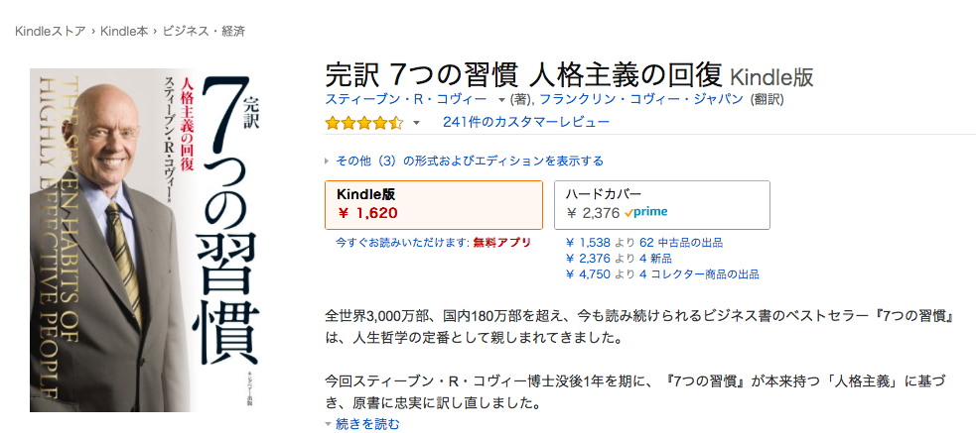Open Kindleストア breadcrumb link
Viewport: 976px width, 433px height.
click(51, 31)
